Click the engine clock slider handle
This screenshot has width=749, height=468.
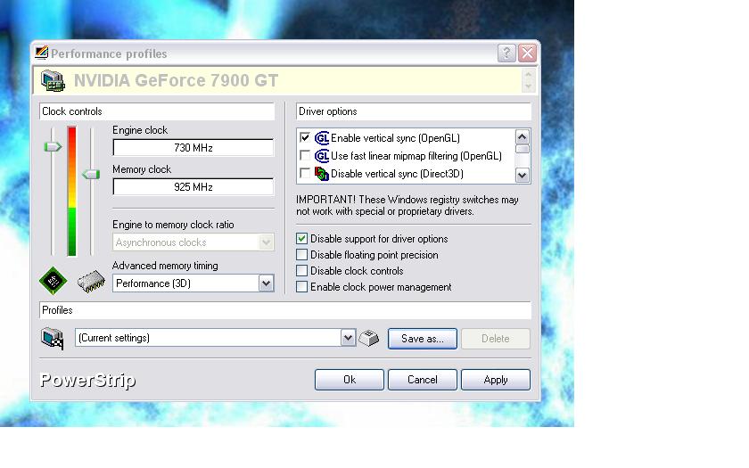coord(53,147)
